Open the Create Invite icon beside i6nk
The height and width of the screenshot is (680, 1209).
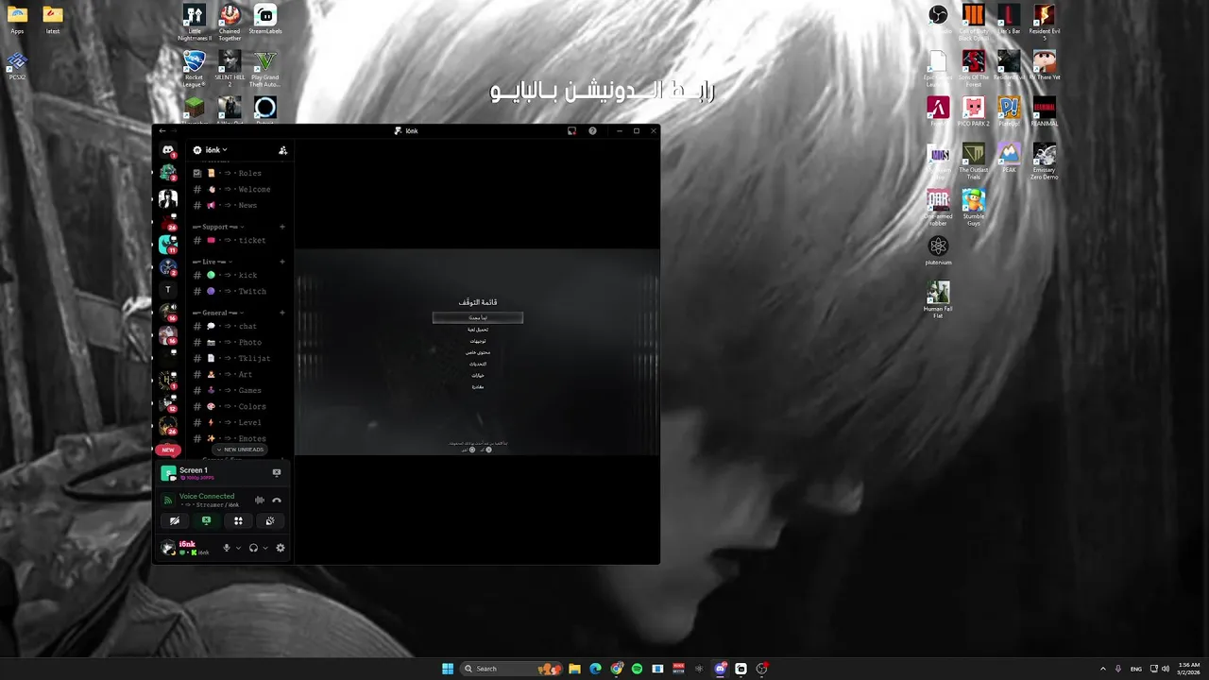(x=282, y=150)
